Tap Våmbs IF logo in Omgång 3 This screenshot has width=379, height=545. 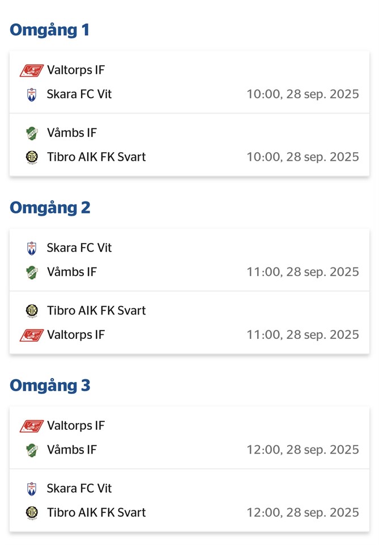click(x=32, y=450)
